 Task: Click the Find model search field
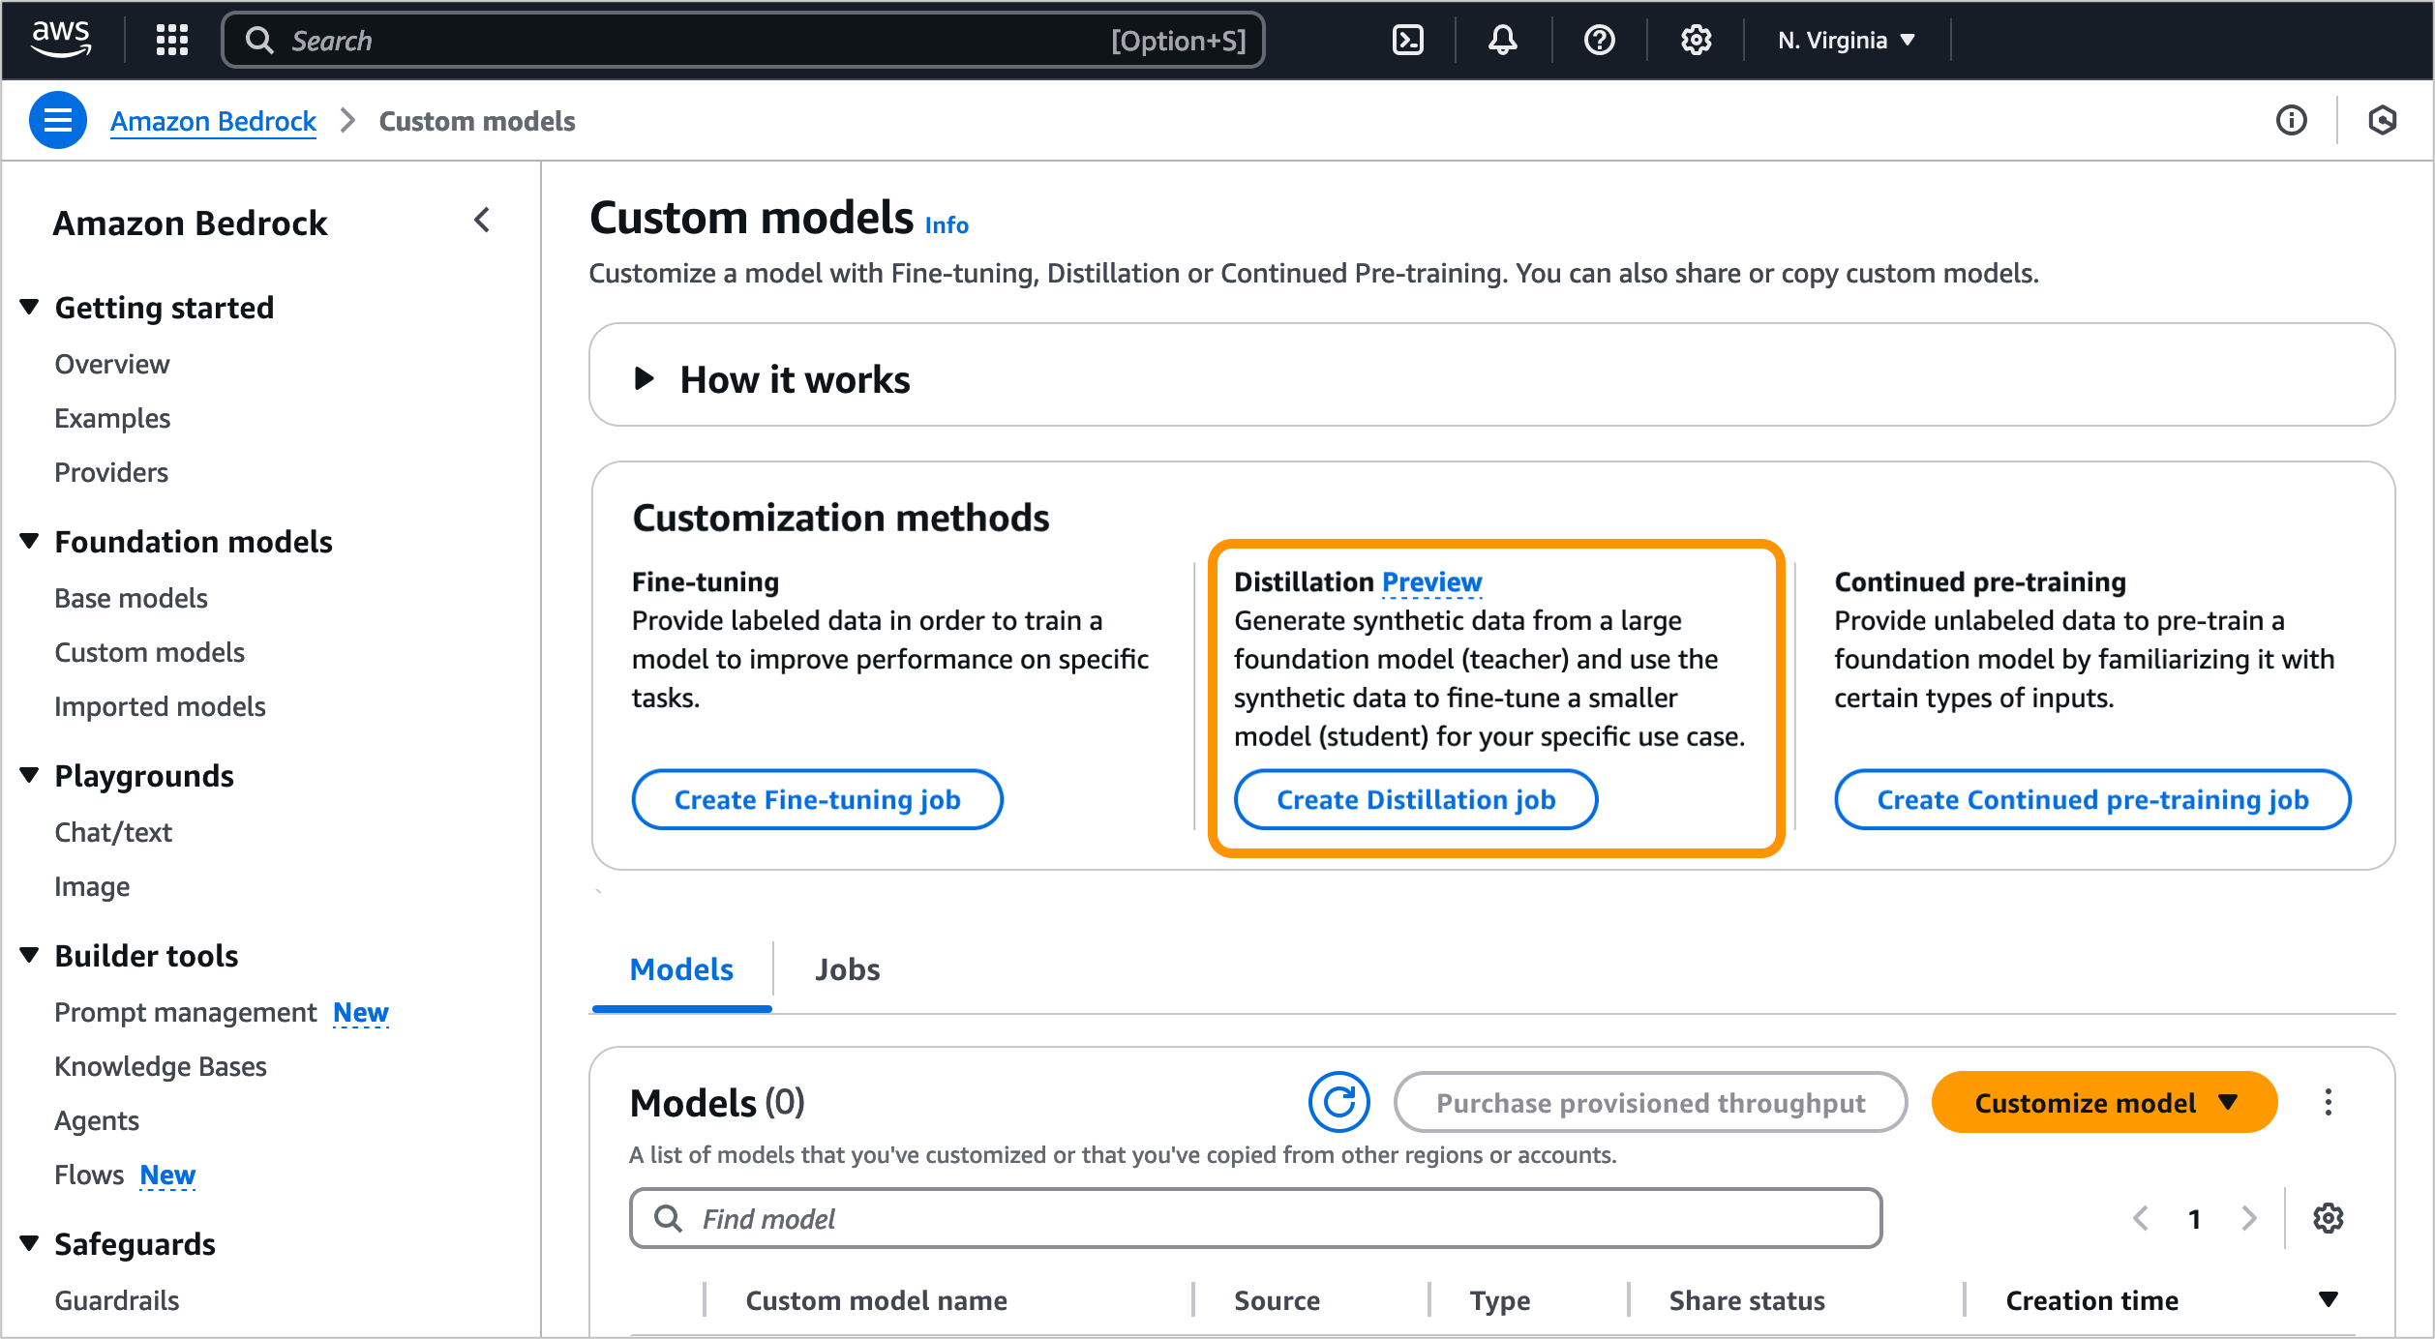[1254, 1218]
